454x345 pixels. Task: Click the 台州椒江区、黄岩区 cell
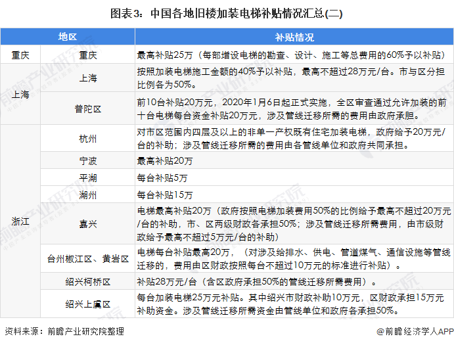(x=88, y=259)
